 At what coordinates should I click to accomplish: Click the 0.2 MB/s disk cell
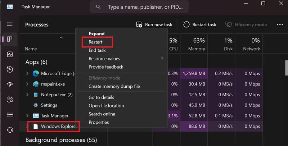(x=221, y=74)
